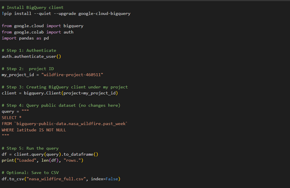Click the 'WHERE latitude IS NOT NULL' line
Viewport: 290px width, 188px height.
[34, 130]
